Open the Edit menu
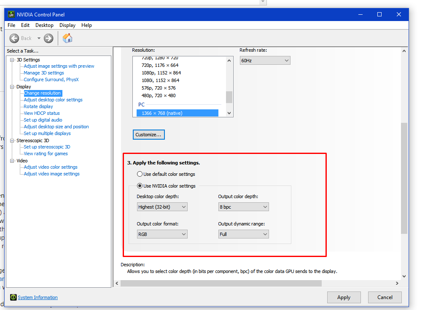 25,25
